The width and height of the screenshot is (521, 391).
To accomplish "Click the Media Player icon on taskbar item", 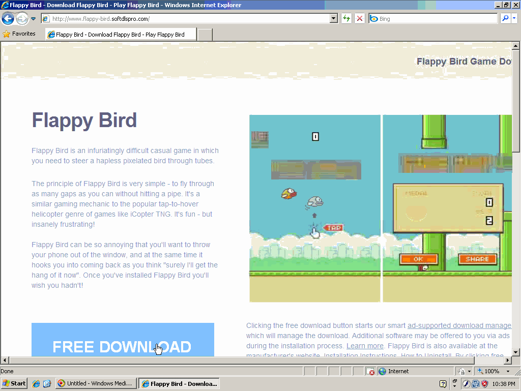I will (61, 383).
